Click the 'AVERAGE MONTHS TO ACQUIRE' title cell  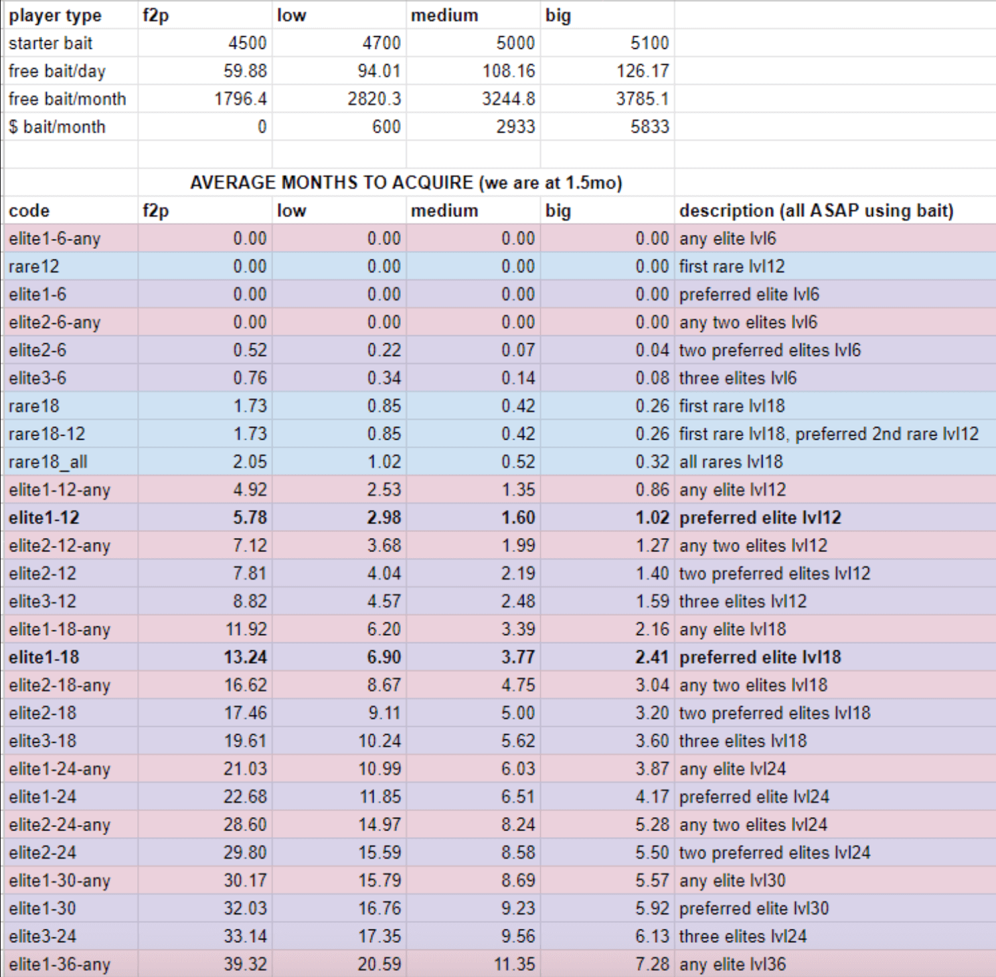coord(406,183)
